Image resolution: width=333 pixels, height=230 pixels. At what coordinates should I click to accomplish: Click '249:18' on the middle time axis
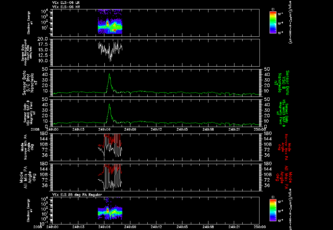[x=208, y=129]
